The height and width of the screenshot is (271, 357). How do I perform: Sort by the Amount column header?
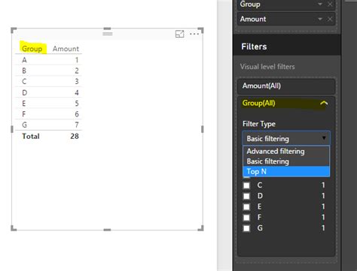pyautogui.click(x=66, y=49)
